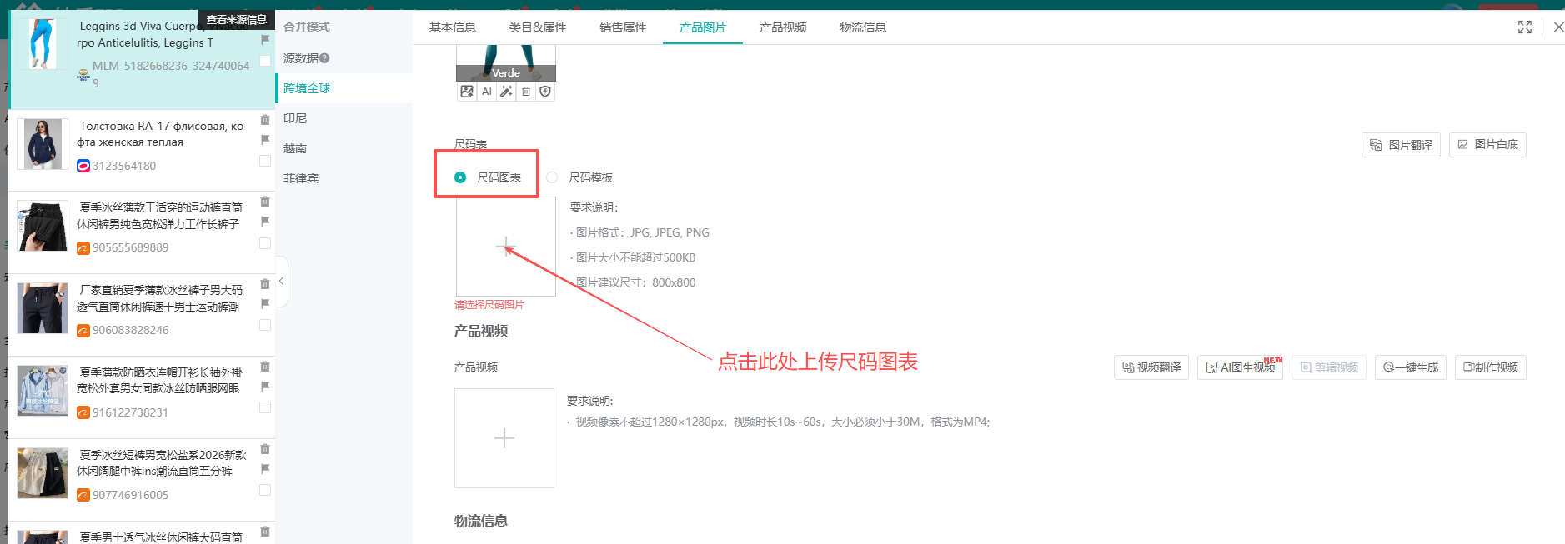Delete the Толстовка RA-17 item with trash icon

click(265, 119)
